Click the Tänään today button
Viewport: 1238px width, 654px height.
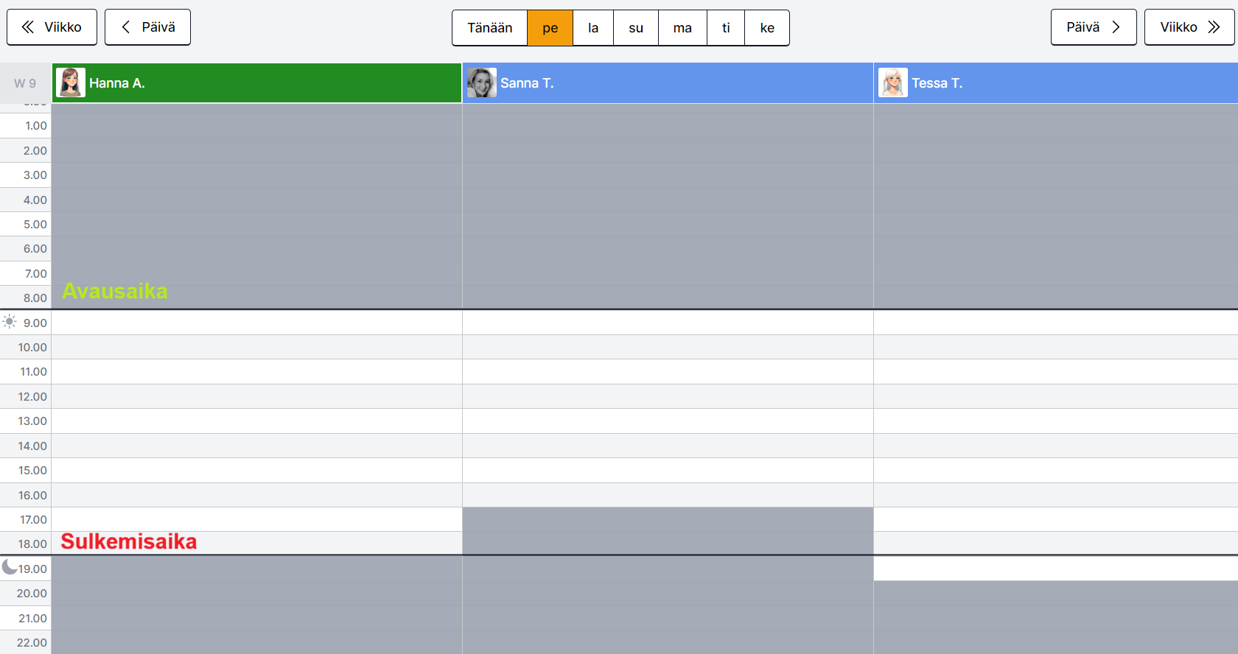click(x=490, y=28)
